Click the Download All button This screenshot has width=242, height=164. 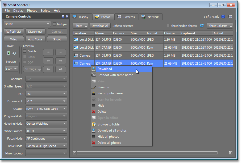point(100,26)
